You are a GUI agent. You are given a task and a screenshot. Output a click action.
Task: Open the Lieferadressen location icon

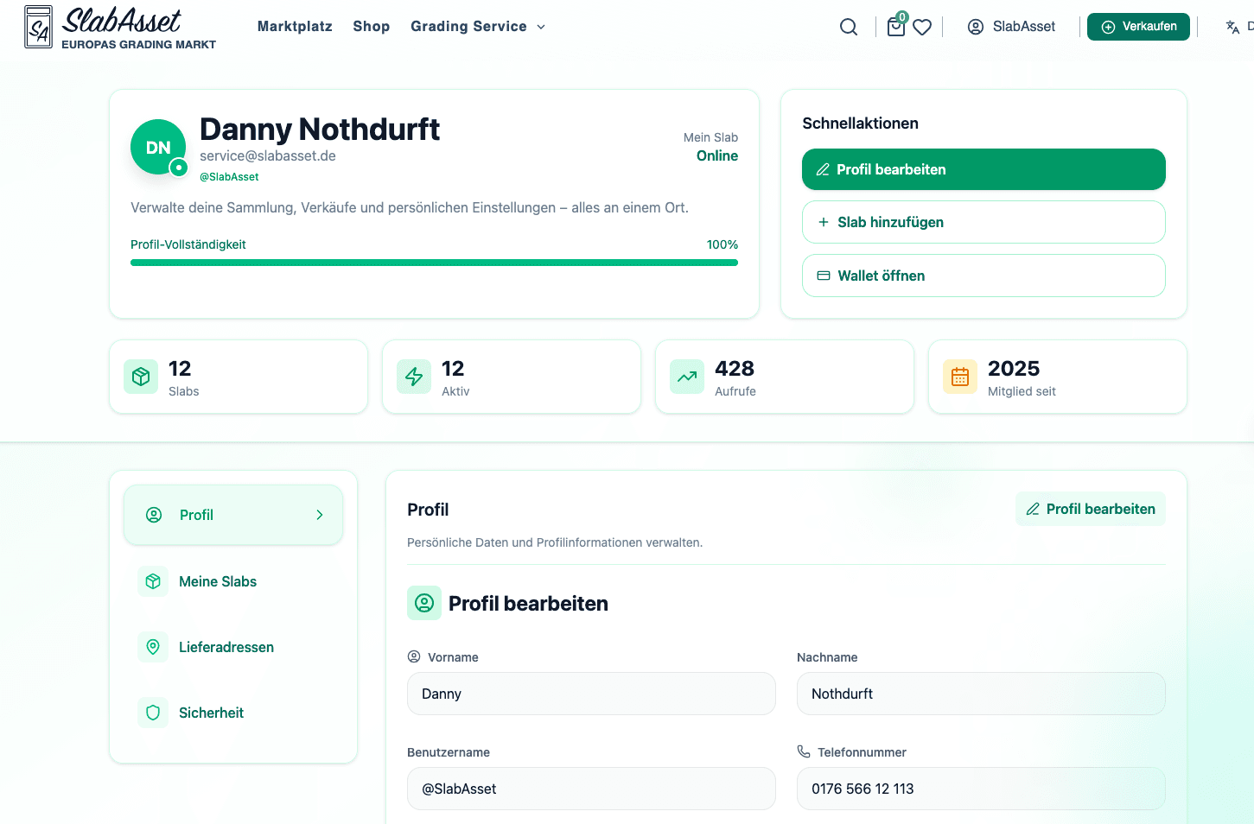pos(153,647)
